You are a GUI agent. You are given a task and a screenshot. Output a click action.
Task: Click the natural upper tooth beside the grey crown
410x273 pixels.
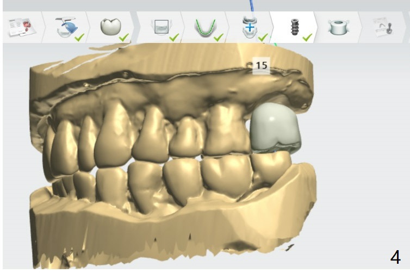click(x=225, y=131)
